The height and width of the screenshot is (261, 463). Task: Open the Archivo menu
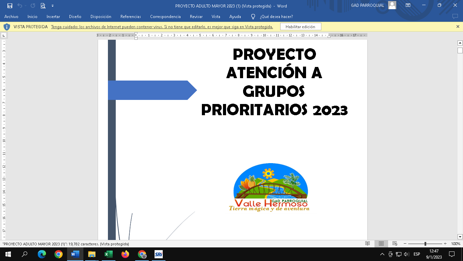click(x=11, y=17)
